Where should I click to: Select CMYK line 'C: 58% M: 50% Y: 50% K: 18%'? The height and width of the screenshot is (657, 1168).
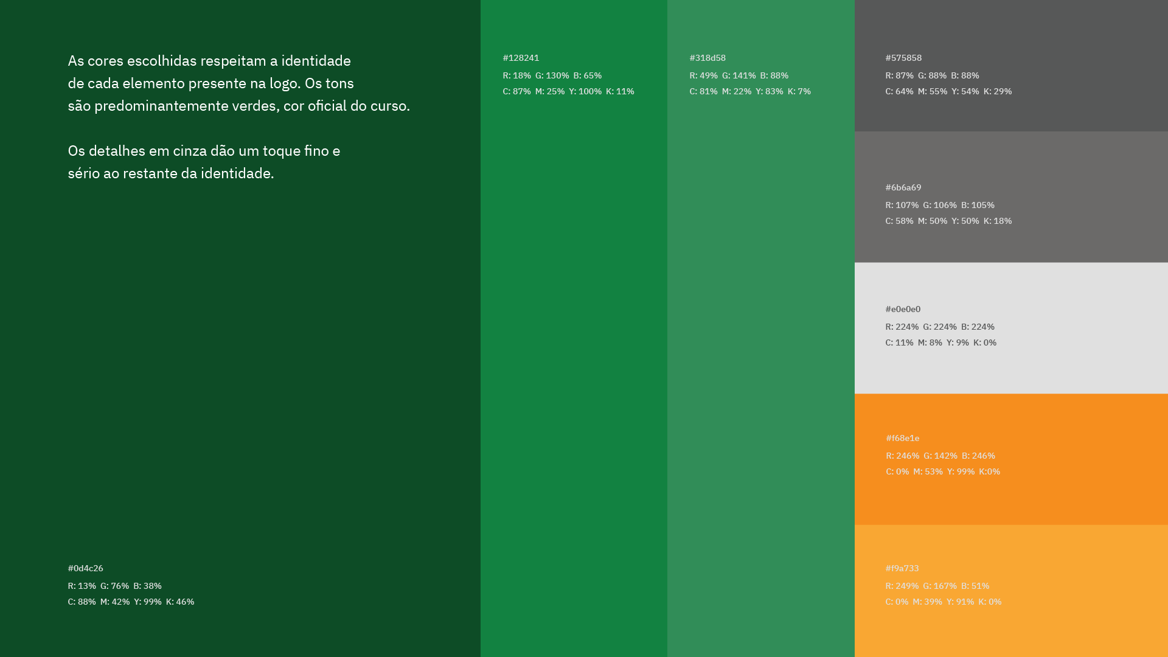[x=949, y=221]
